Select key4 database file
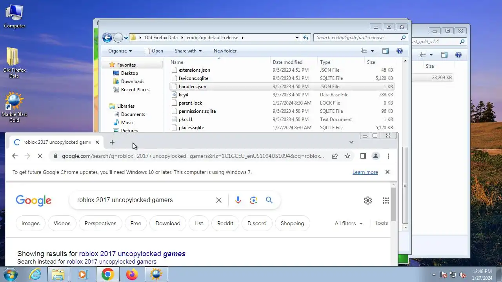This screenshot has height=282, width=502. tap(282, 95)
